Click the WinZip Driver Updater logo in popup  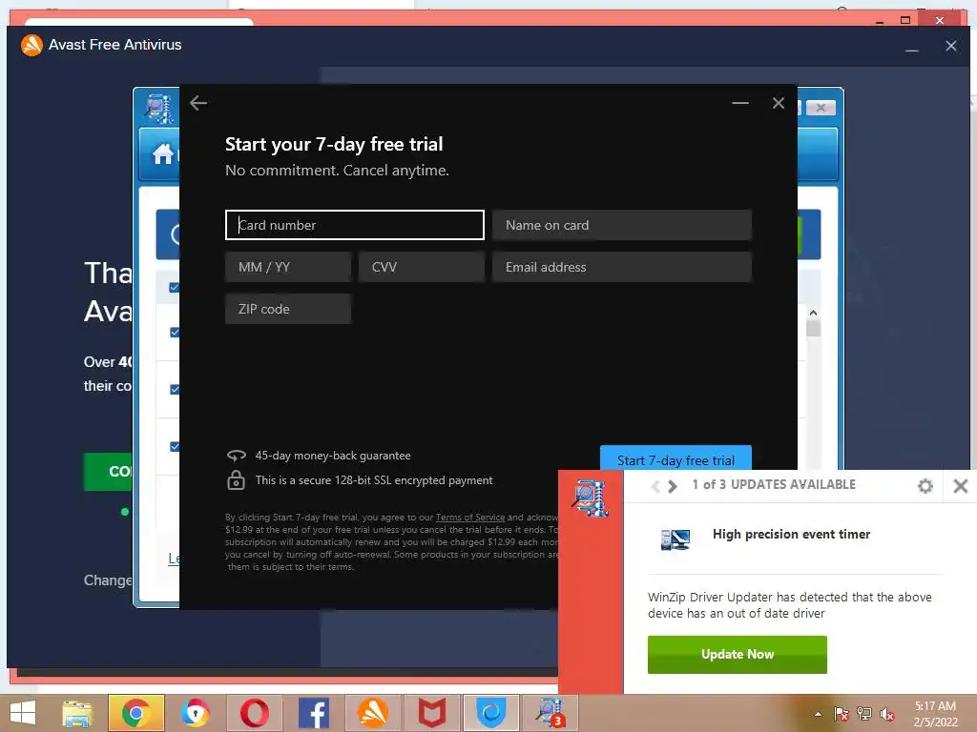tap(590, 498)
